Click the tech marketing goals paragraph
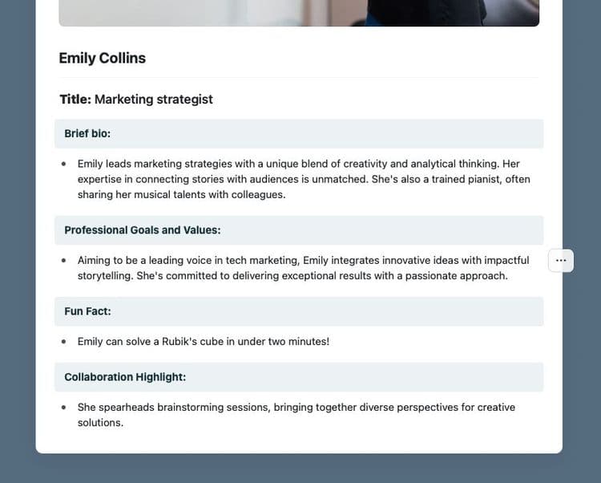Screen dimensions: 601x483 [x=303, y=268]
